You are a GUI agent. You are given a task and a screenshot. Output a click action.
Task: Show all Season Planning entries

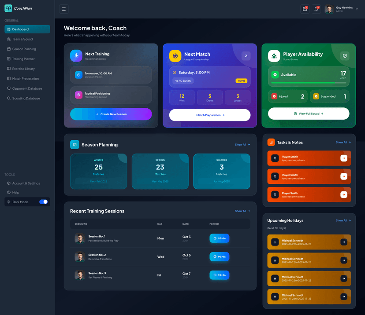click(x=242, y=144)
